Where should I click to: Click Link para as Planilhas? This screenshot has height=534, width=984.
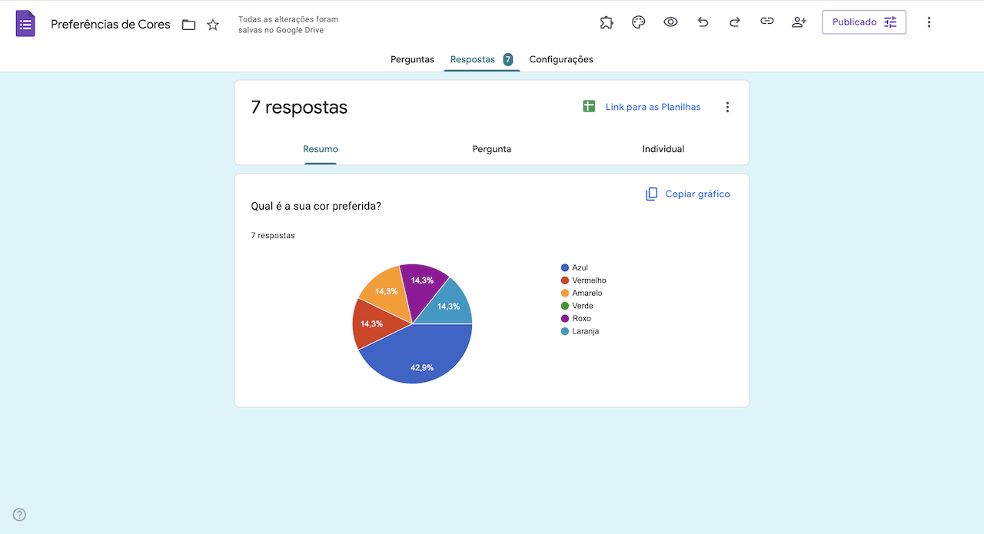click(x=642, y=108)
